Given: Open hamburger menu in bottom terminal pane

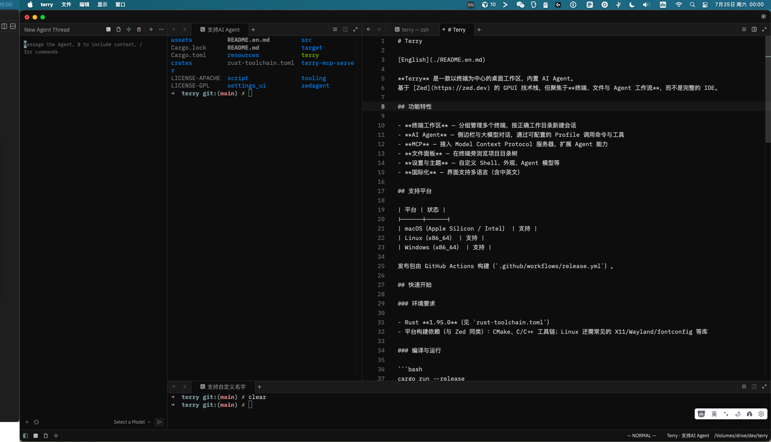Looking at the screenshot, I should pyautogui.click(x=744, y=387).
